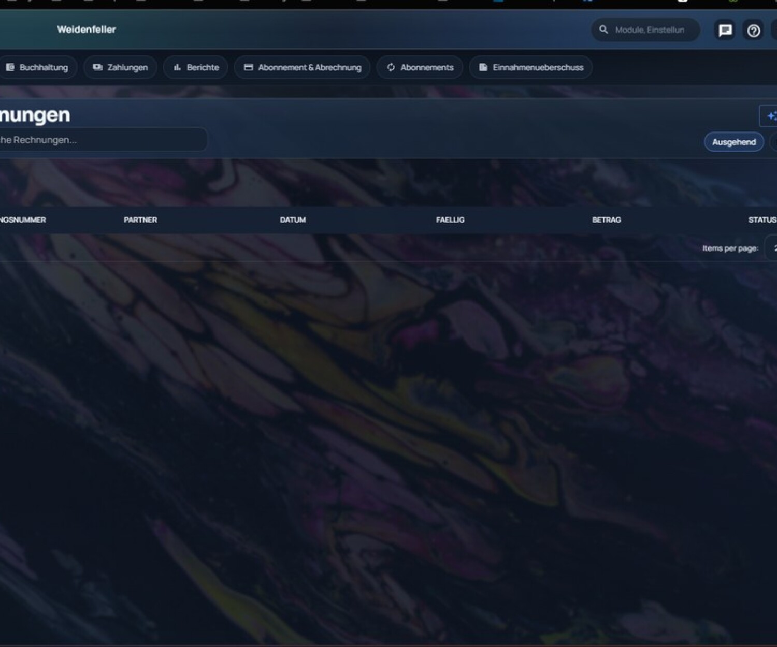Sort table by the DATUM column
The width and height of the screenshot is (777, 647).
(293, 220)
